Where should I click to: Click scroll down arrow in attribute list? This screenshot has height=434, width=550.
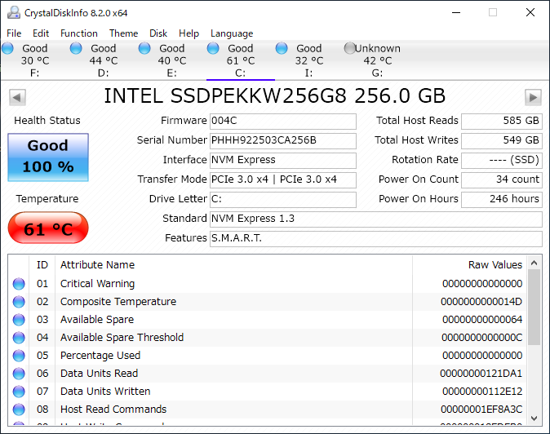tap(534, 418)
